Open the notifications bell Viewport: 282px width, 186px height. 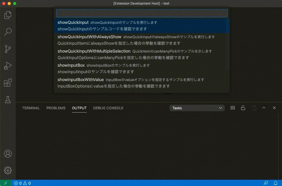(x=275, y=183)
